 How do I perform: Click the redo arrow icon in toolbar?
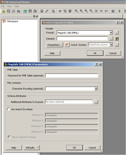106,11
